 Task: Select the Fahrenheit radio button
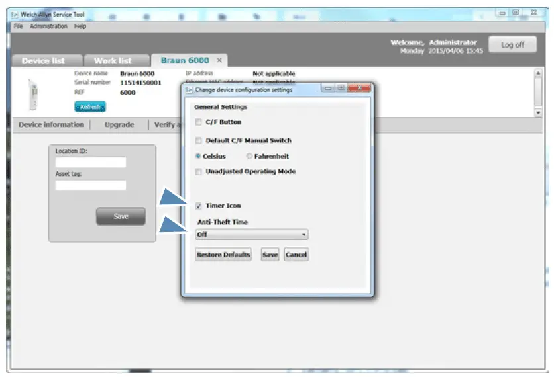249,156
